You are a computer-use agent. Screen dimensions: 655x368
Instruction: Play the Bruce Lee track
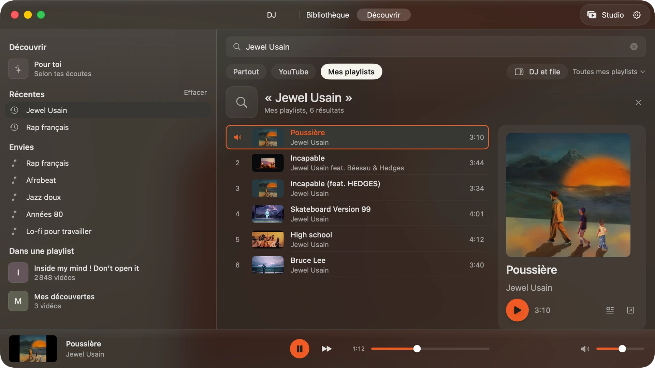click(x=357, y=265)
